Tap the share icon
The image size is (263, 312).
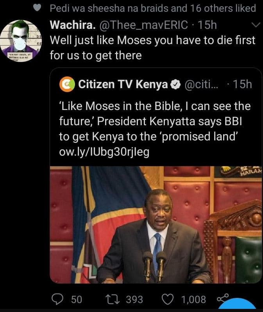click(x=222, y=298)
